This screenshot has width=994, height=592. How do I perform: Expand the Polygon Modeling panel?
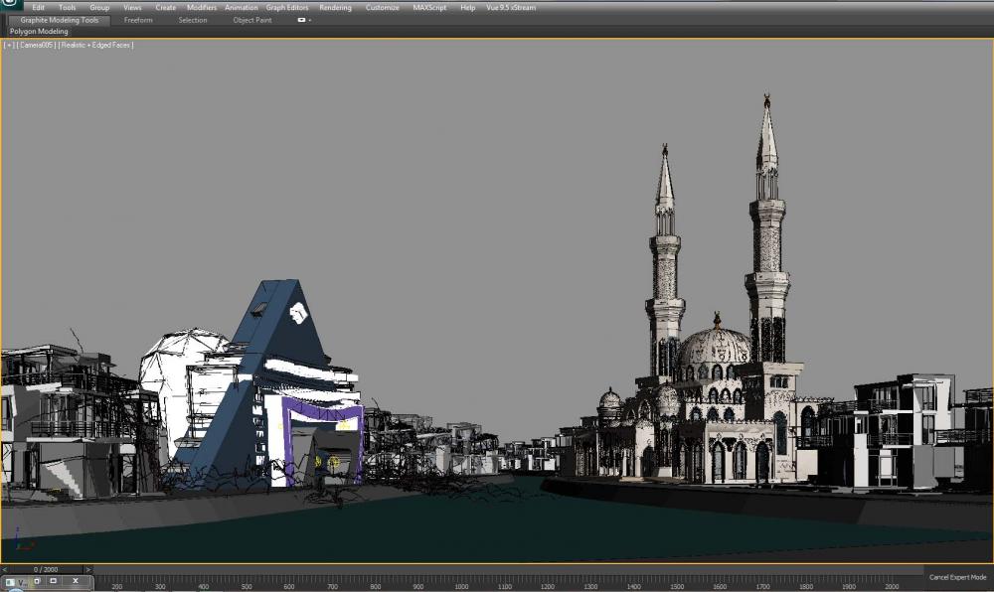coord(39,32)
